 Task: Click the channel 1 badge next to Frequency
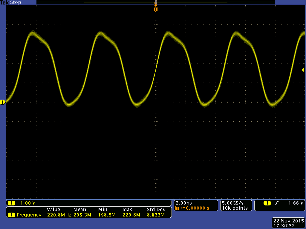tap(11, 215)
